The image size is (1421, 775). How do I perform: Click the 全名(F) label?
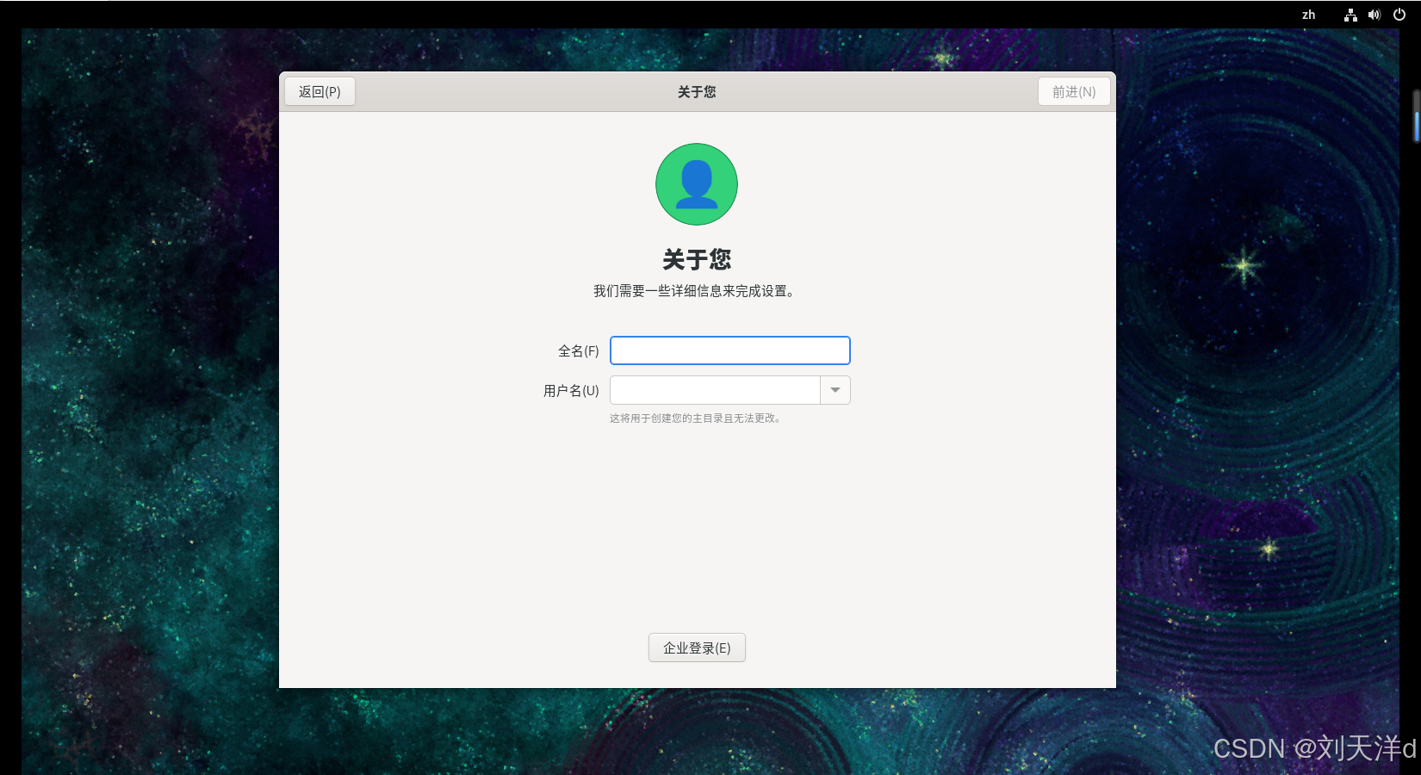pos(578,350)
